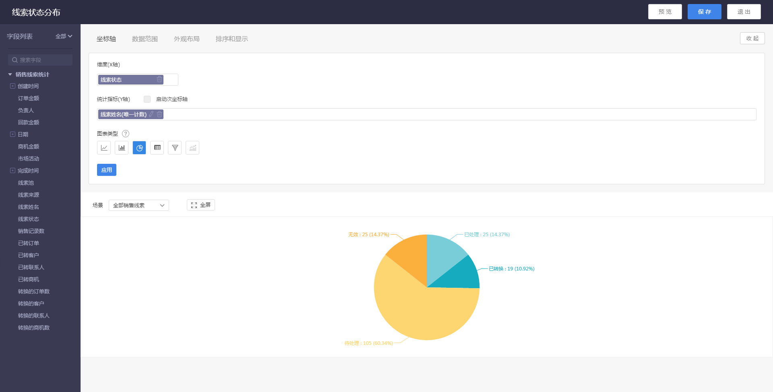Collapse the 销售线索统计 field group

point(10,74)
